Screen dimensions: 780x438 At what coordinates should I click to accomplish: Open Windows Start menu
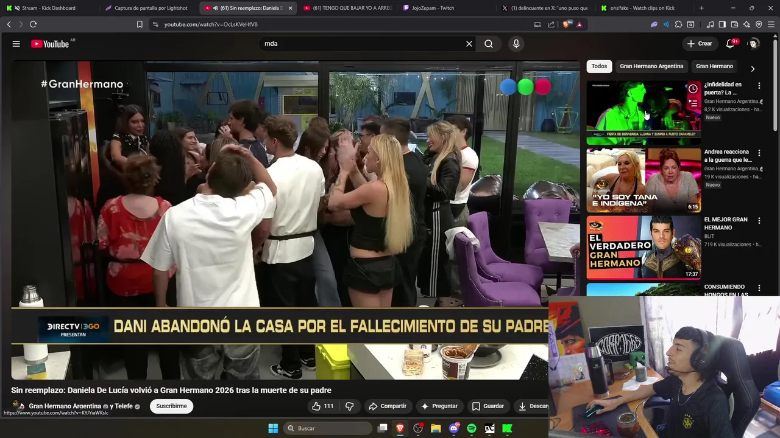pos(273,428)
